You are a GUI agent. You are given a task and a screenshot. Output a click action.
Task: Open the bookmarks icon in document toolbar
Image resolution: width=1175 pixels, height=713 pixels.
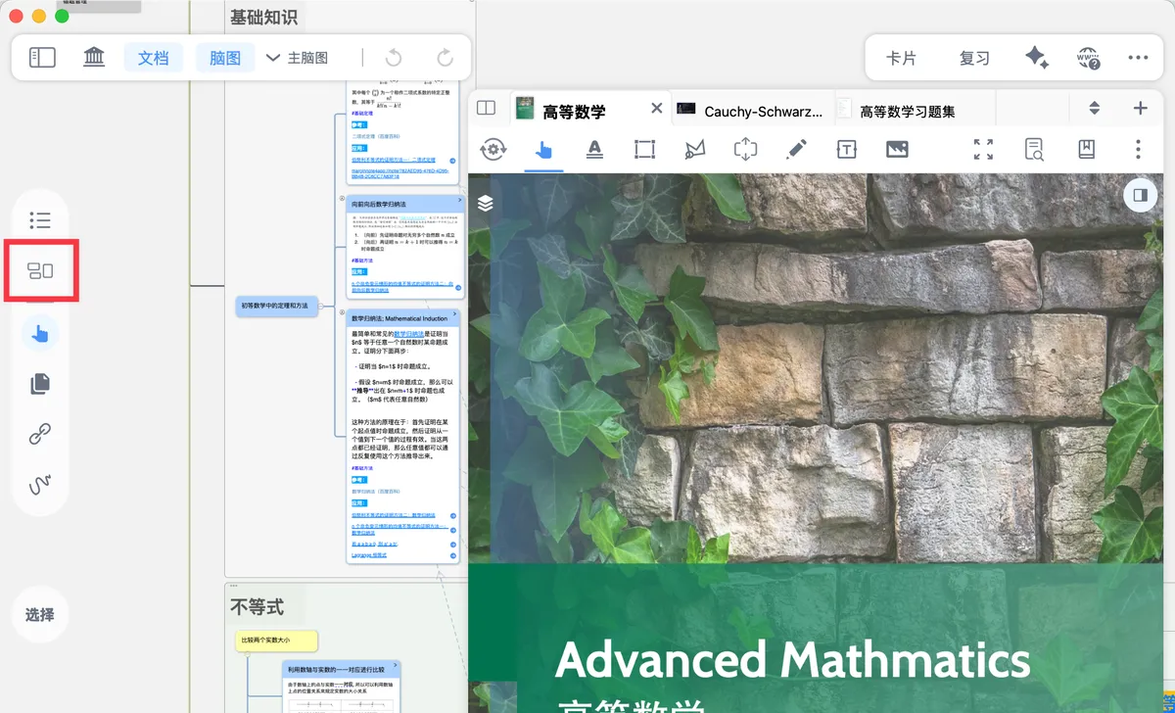click(1086, 149)
